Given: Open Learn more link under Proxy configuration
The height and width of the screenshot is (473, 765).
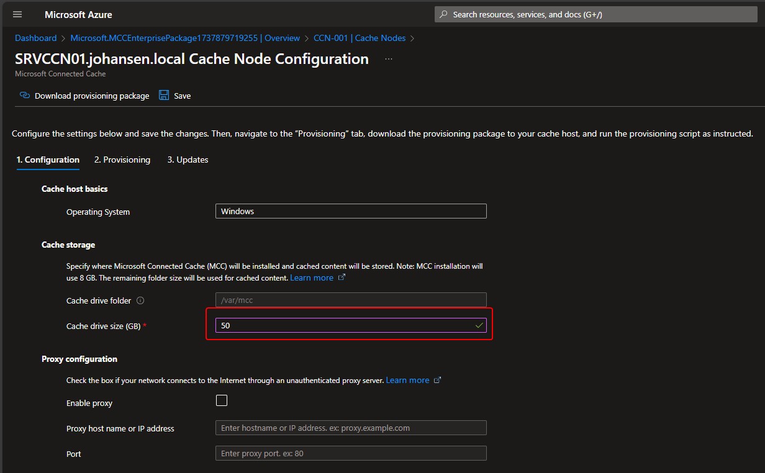Looking at the screenshot, I should [x=407, y=380].
